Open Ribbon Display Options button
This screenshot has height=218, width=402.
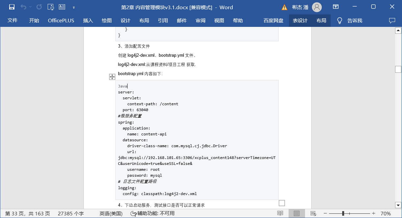point(336,7)
